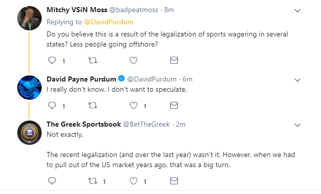Retweet David Purdum's 'I really don't know' tweet
Image resolution: width=321 pixels, height=194 pixels.
(93, 105)
